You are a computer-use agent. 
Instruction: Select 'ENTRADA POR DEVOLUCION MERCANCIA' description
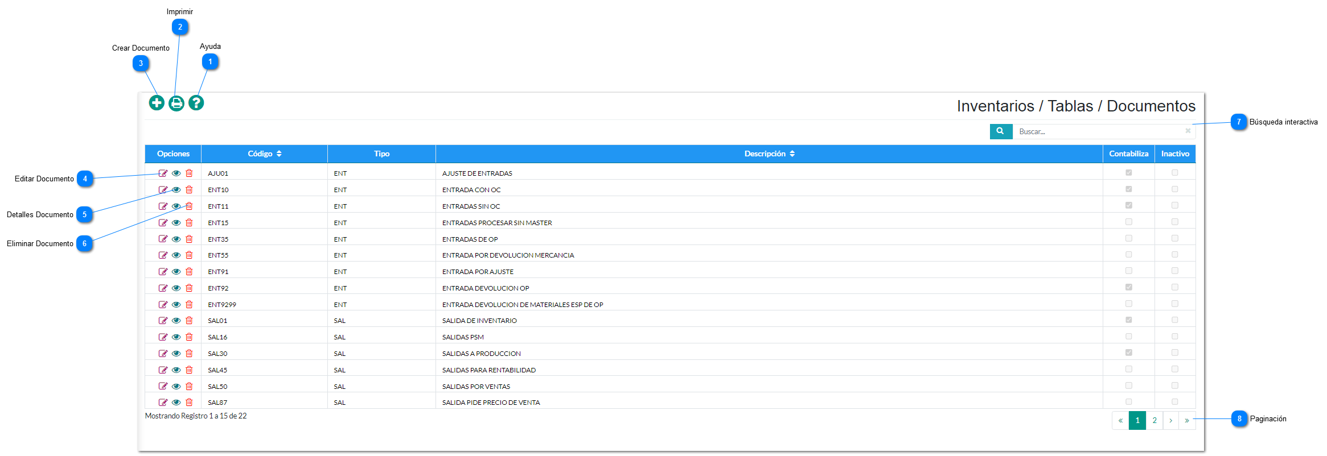tap(508, 255)
